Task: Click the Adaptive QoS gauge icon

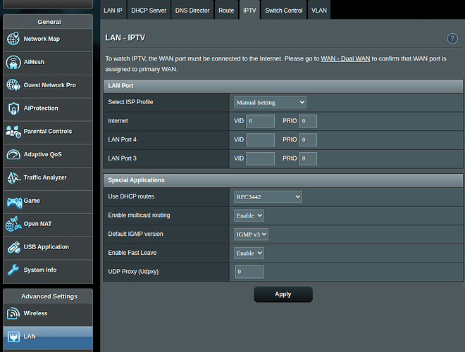Action: [x=13, y=154]
